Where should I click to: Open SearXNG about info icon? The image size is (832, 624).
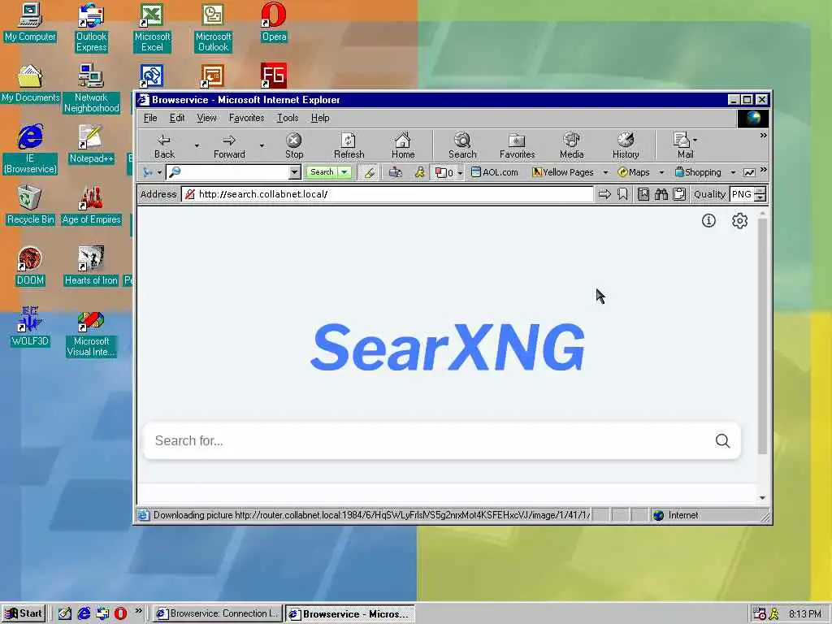(x=708, y=221)
